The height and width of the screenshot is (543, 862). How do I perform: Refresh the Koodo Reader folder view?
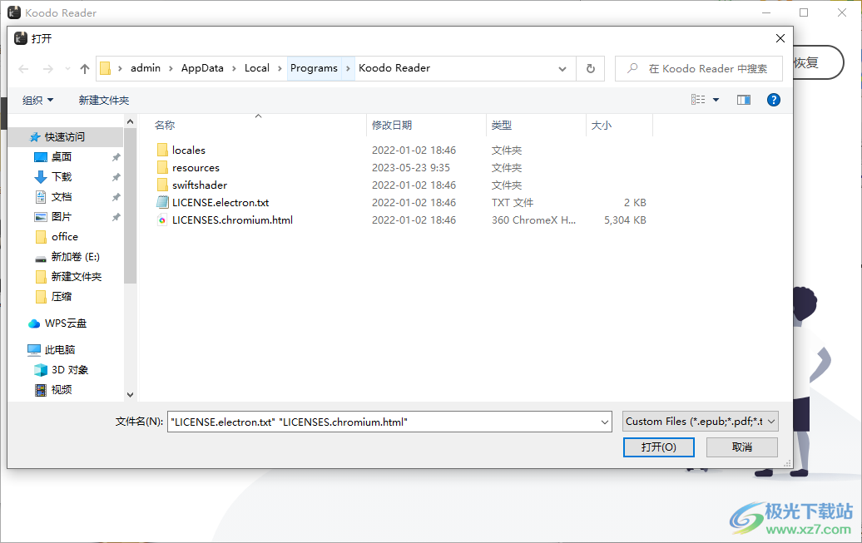pos(591,69)
